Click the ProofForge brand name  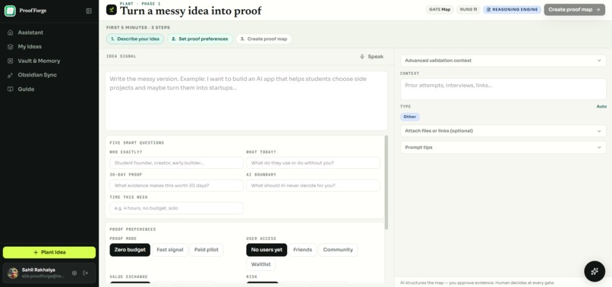tap(33, 11)
